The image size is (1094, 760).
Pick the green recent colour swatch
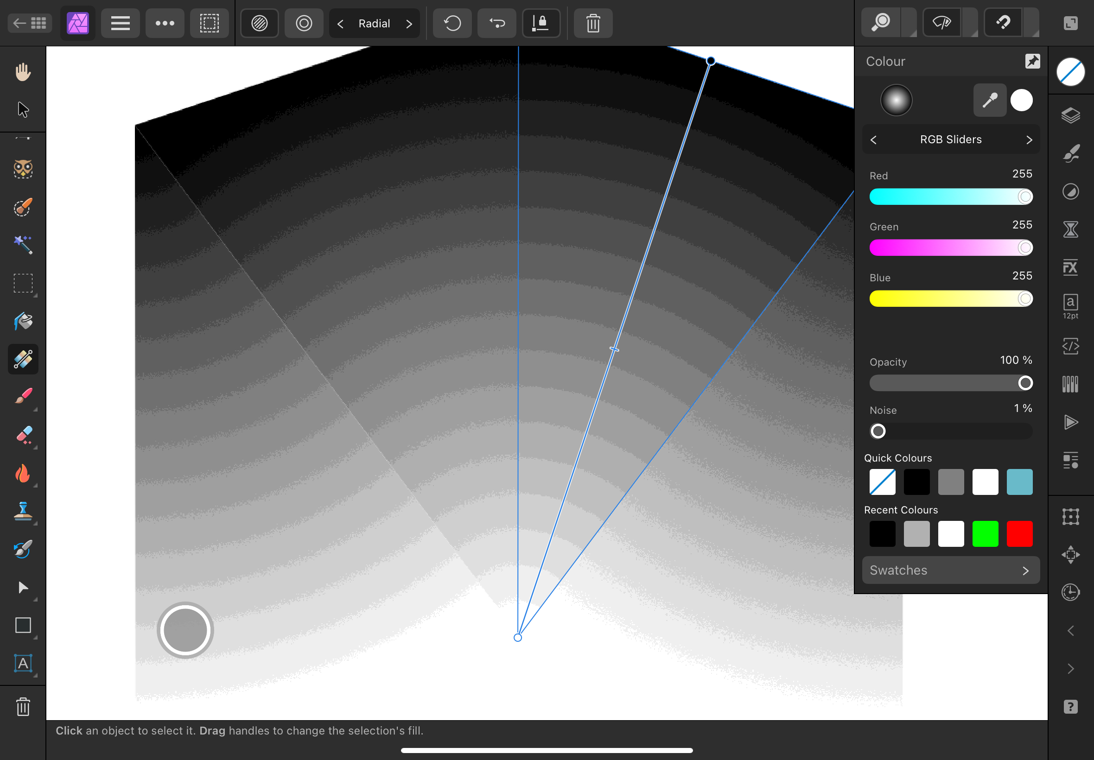(x=985, y=534)
